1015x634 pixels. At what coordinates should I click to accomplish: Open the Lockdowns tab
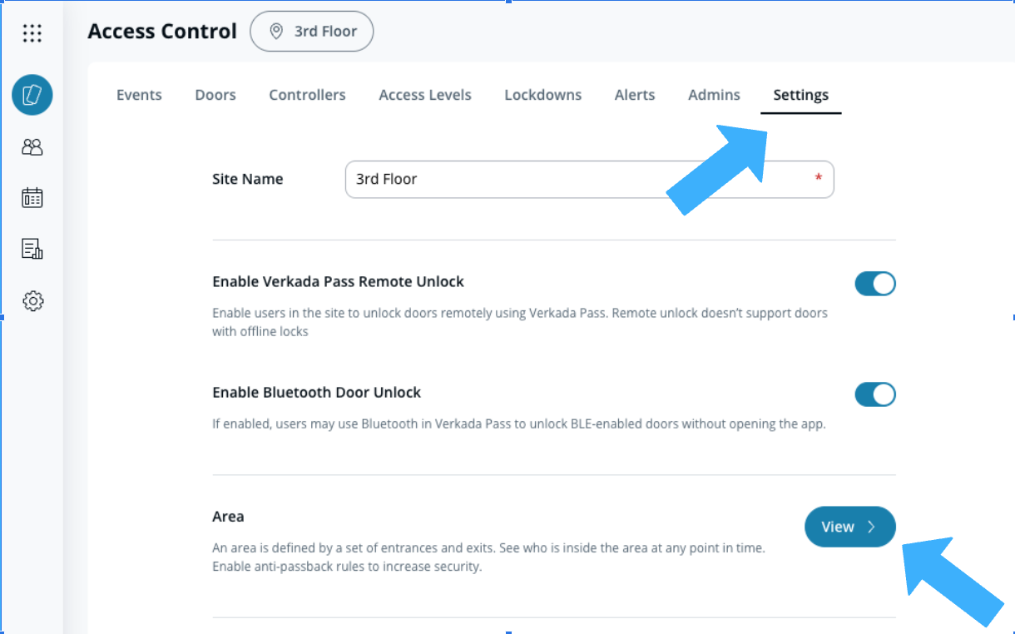click(542, 95)
